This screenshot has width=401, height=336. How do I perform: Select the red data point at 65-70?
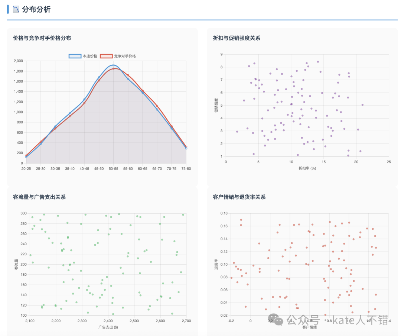point(157,106)
